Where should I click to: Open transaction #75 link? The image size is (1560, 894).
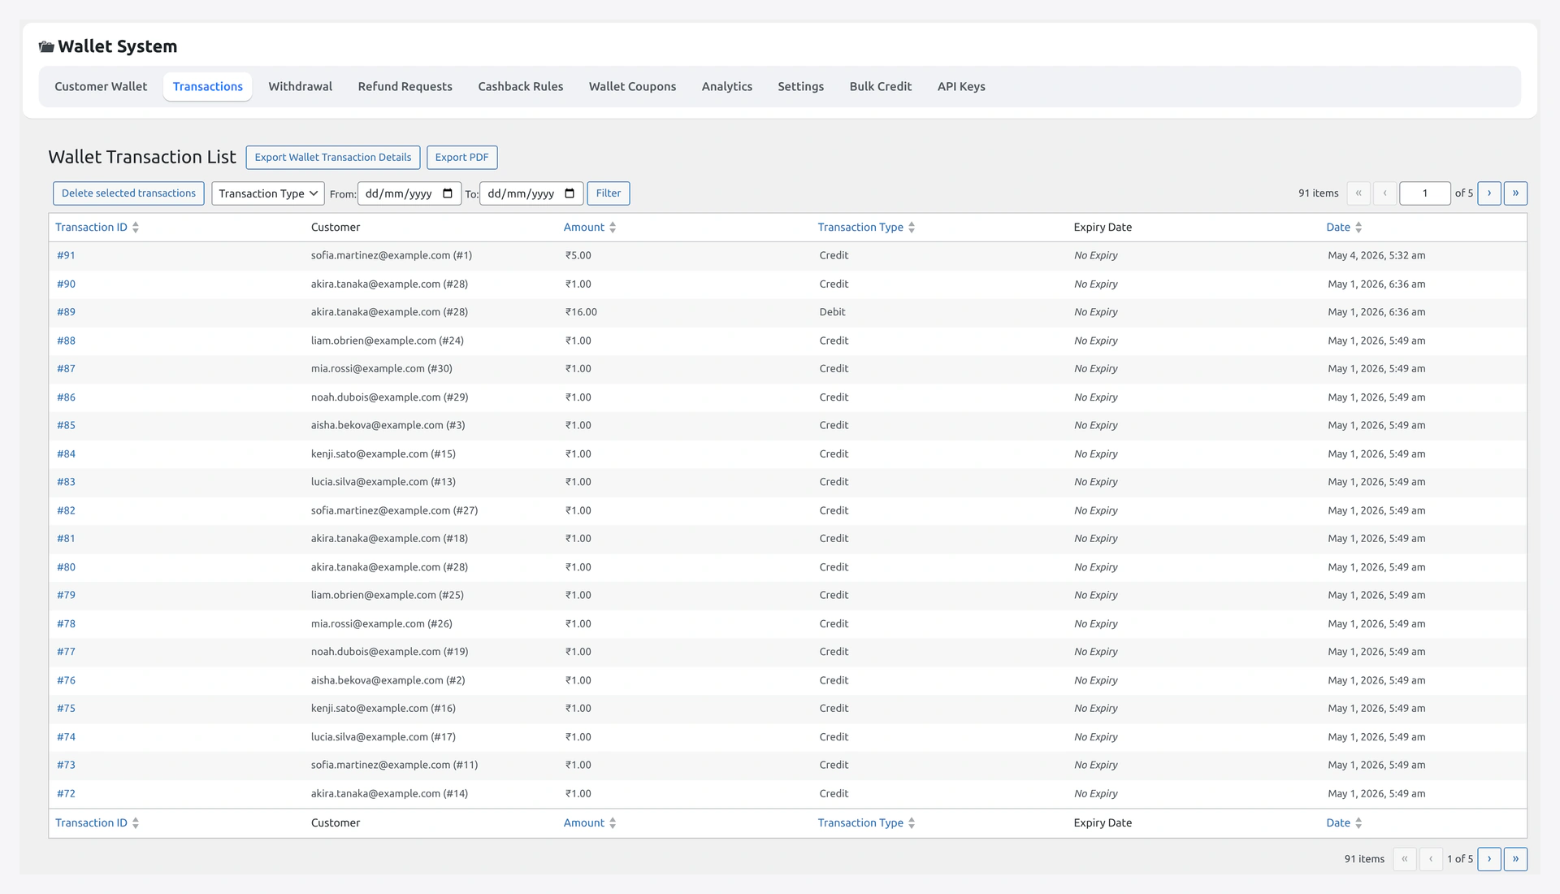click(x=66, y=709)
